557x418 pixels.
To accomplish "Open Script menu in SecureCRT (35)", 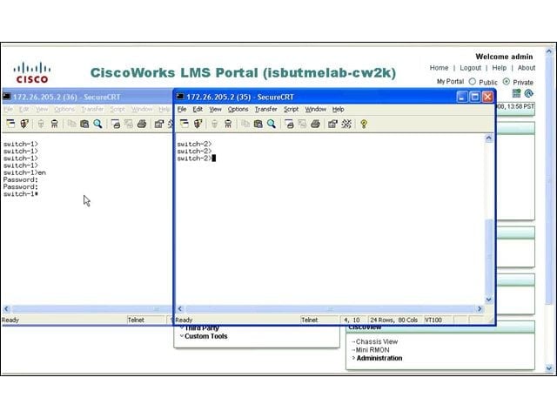I will click(x=291, y=109).
